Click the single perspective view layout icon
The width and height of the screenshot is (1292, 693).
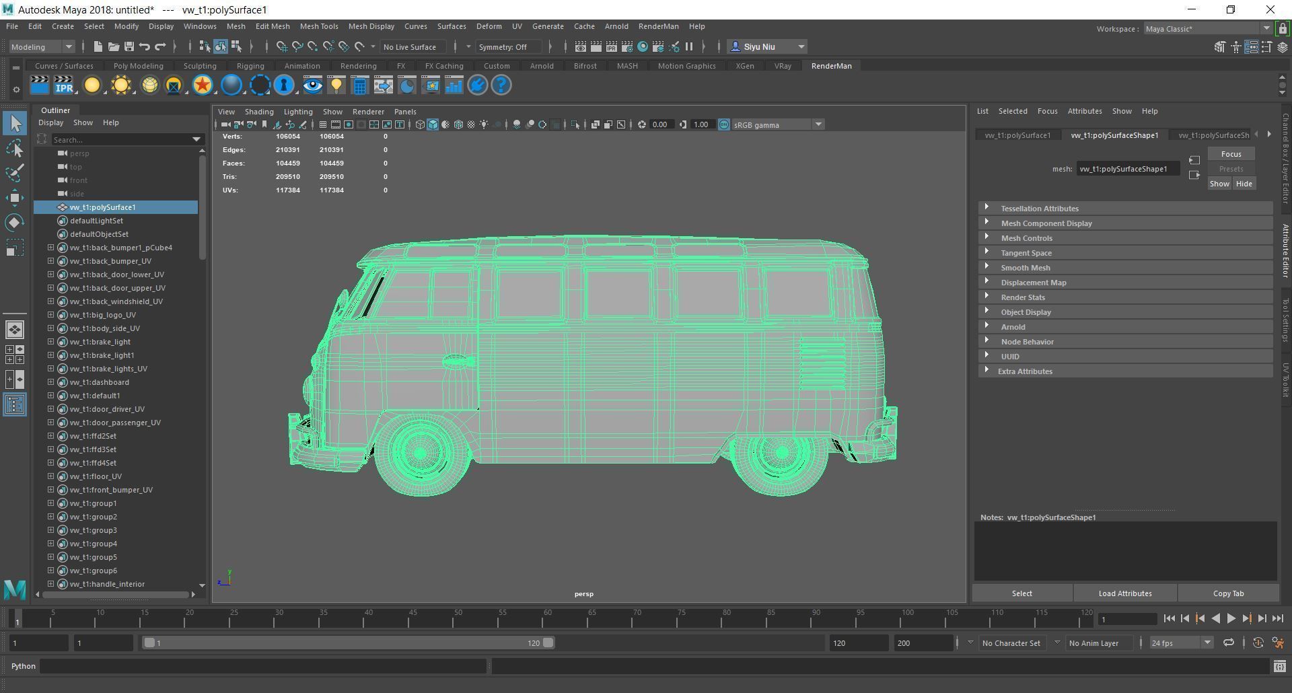click(15, 330)
